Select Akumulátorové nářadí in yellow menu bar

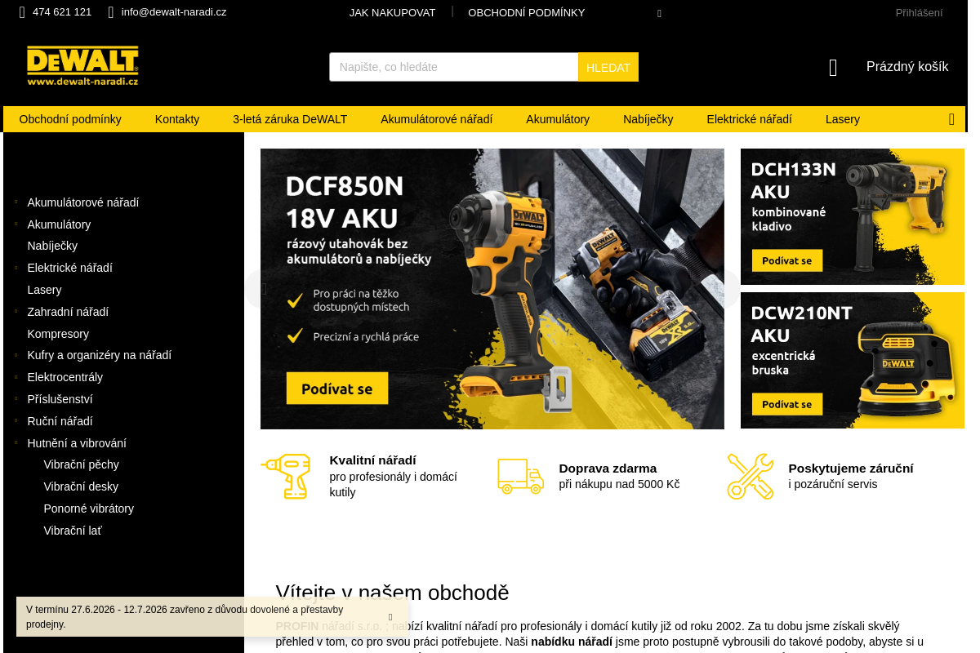pos(436,119)
